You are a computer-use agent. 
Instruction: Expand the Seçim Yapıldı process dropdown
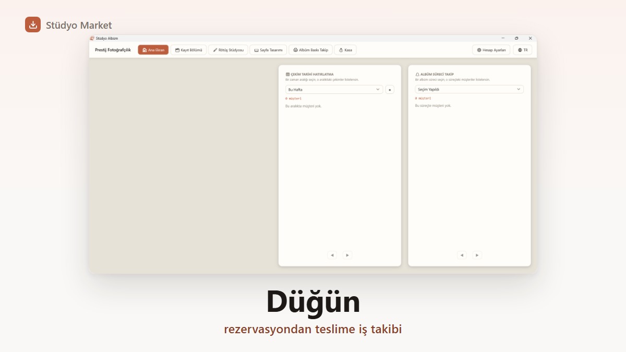469,89
